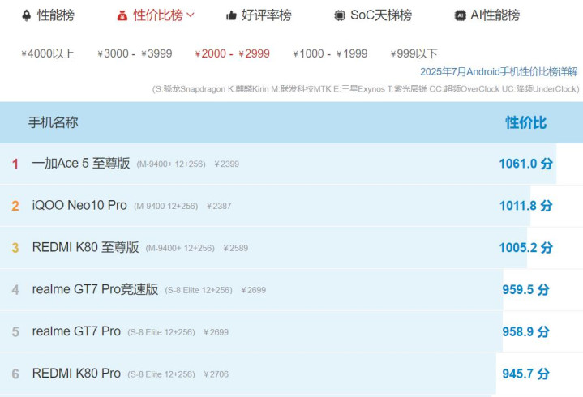The height and width of the screenshot is (397, 583).
Task: Click the chip icon beside SoC天梯榜
Action: 340,15
